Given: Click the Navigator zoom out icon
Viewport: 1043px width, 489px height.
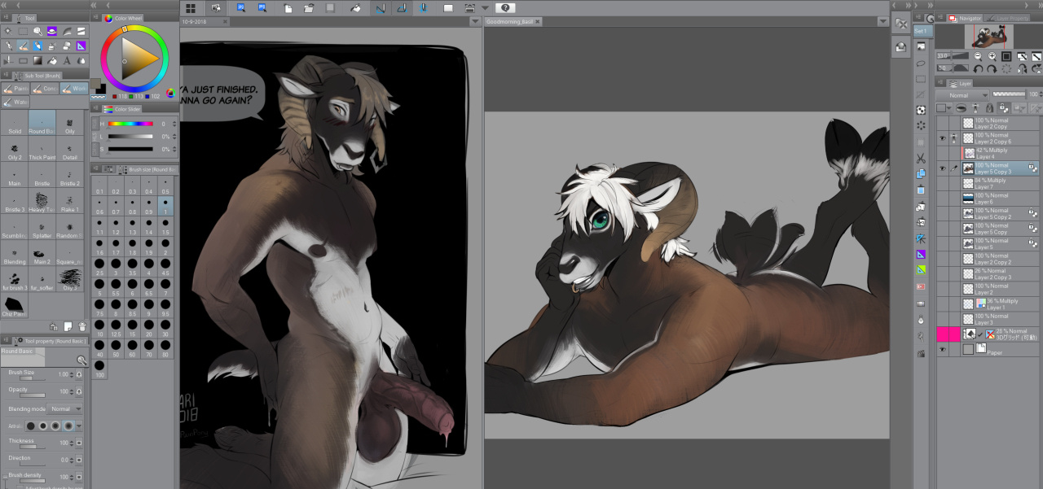Looking at the screenshot, I should click(x=978, y=56).
